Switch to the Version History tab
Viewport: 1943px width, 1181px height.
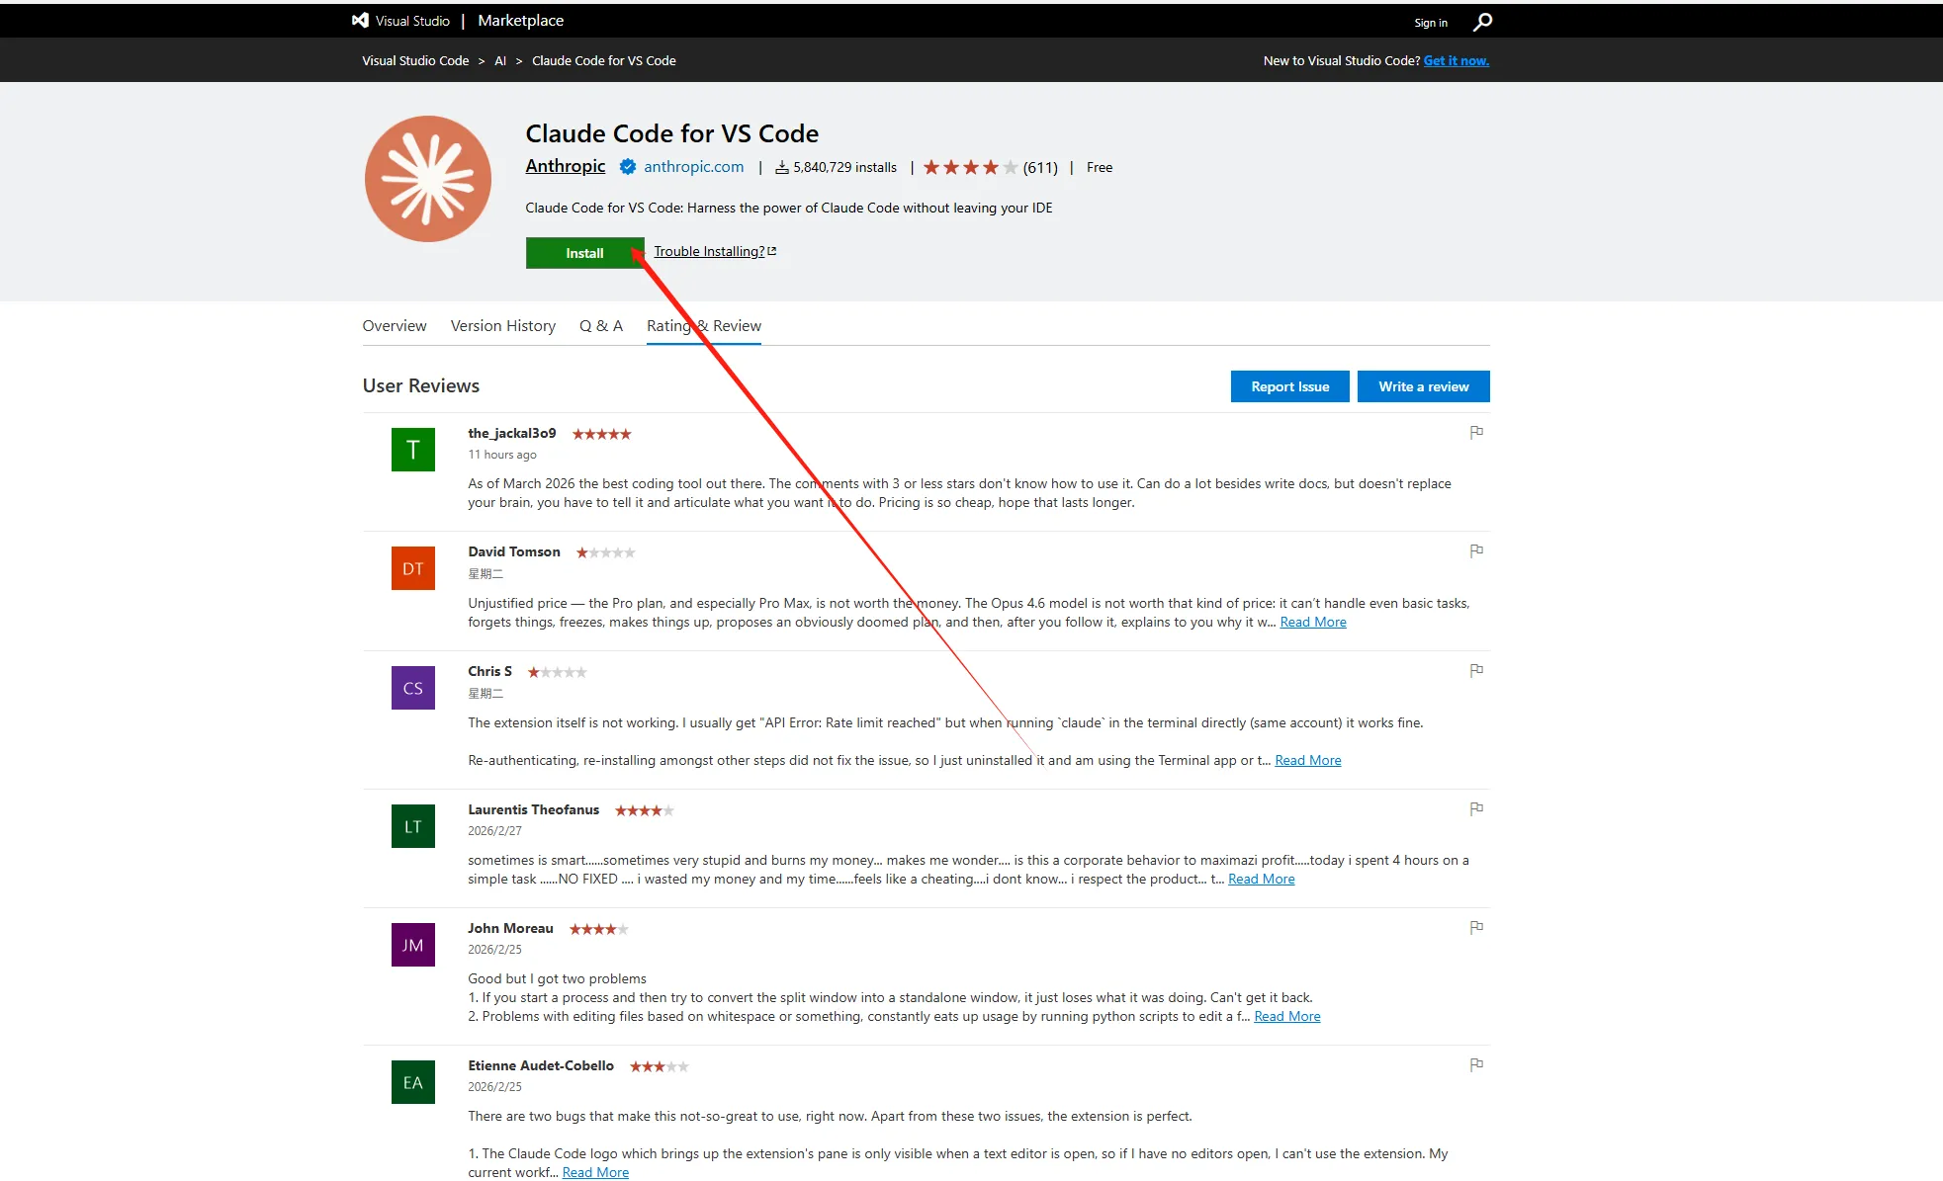(502, 325)
